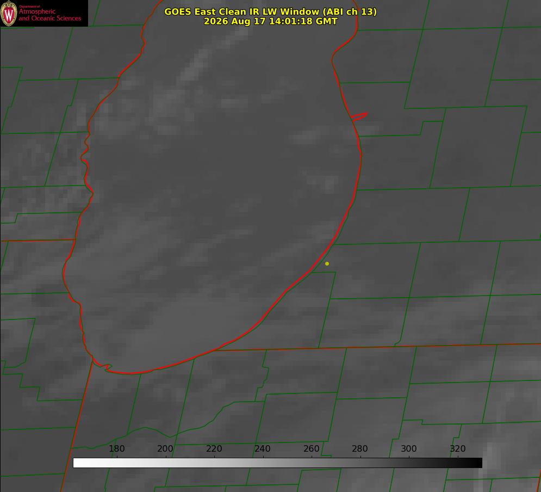This screenshot has width=541, height=492.
Task: Click the small red inlet on the east shore
Action: pyautogui.click(x=359, y=116)
